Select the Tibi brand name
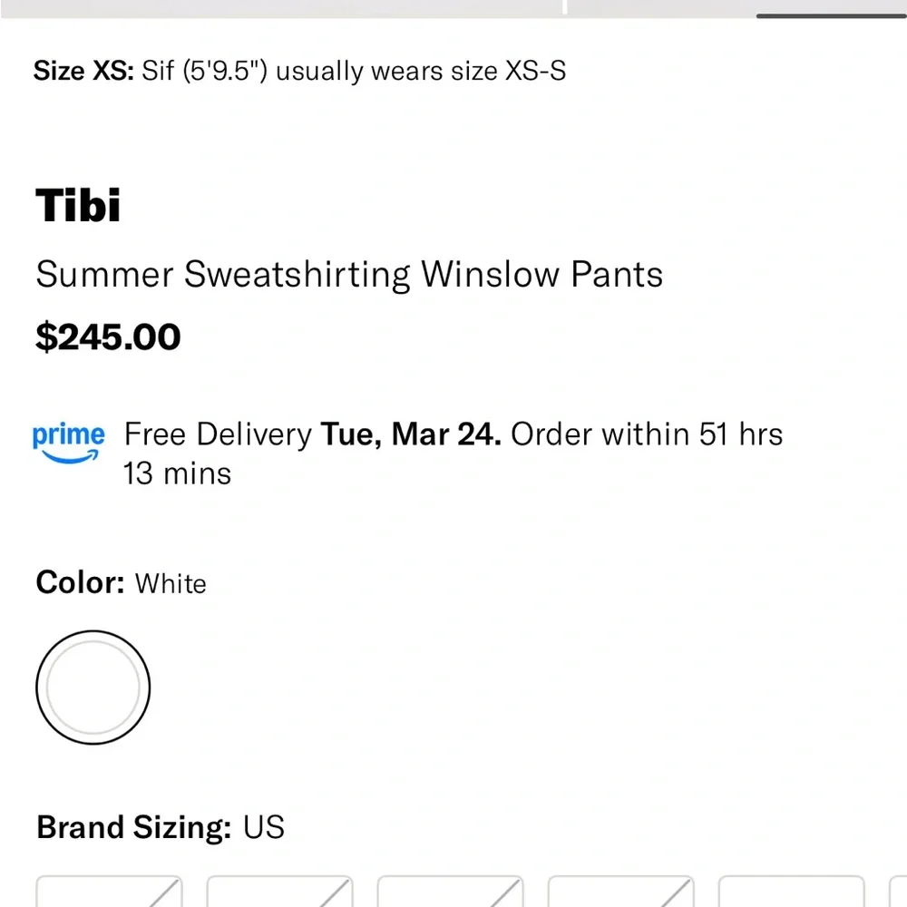The height and width of the screenshot is (907, 907). (79, 204)
